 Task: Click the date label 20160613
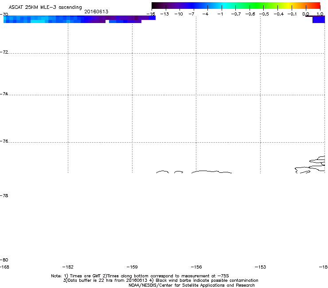(96, 12)
